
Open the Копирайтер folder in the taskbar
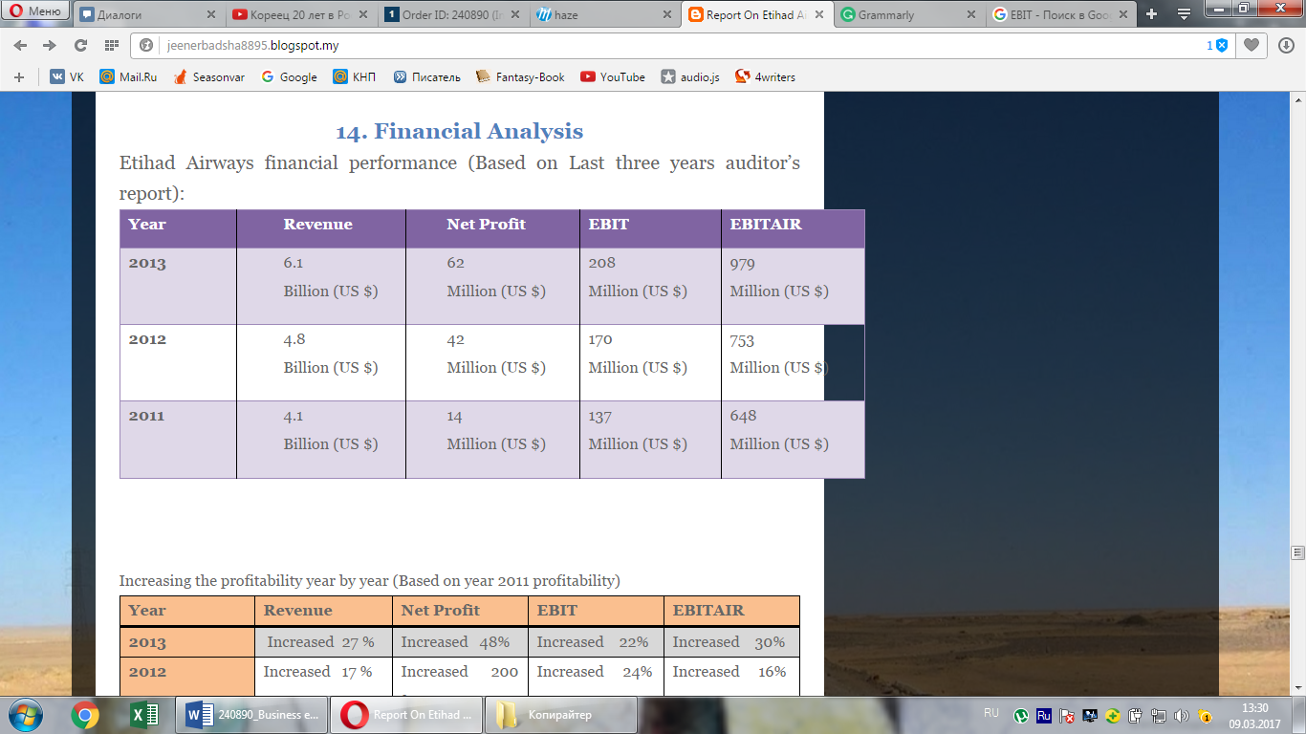pos(560,715)
